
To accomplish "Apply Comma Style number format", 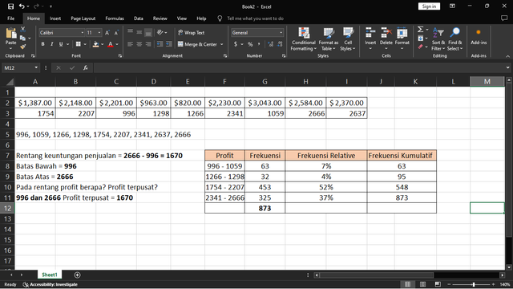I will [259, 44].
